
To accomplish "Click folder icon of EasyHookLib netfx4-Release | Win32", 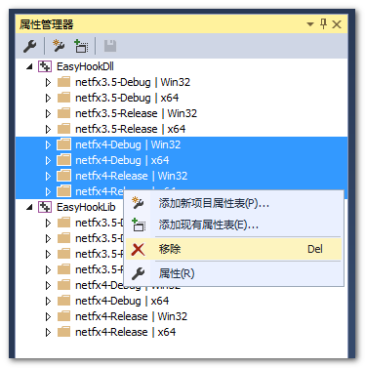I will (x=63, y=316).
